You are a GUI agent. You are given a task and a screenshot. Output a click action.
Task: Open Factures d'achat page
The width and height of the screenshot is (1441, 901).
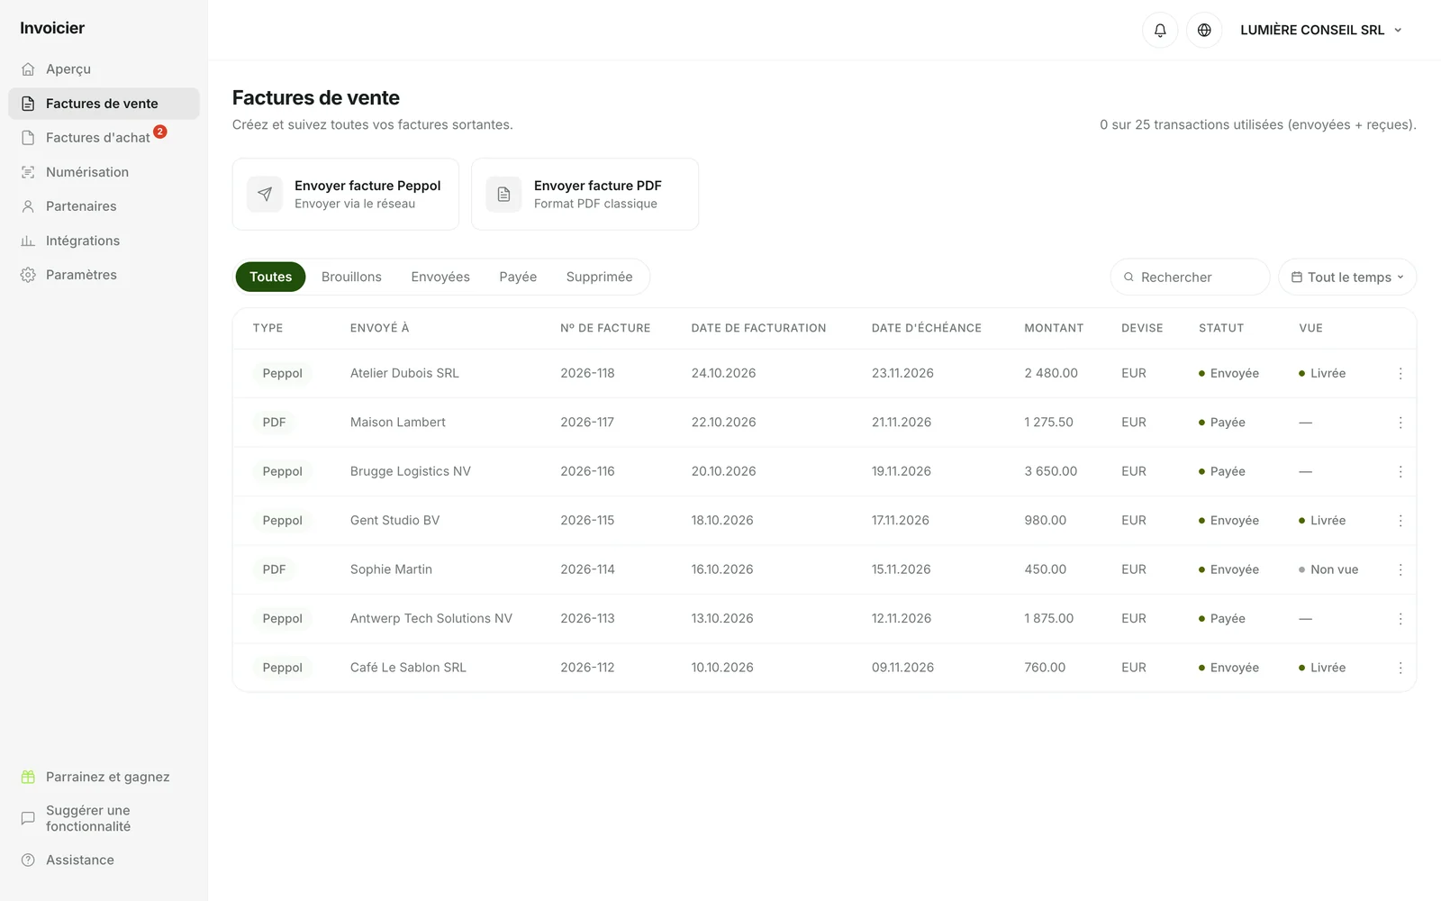pos(104,138)
